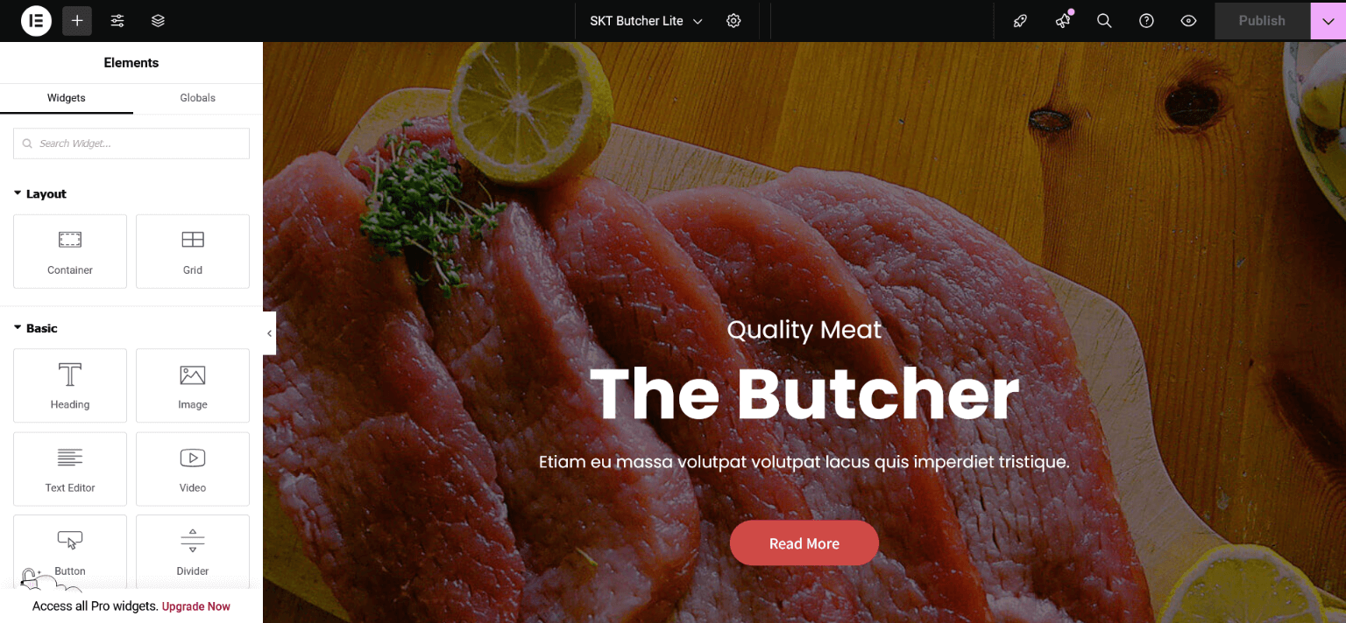This screenshot has height=623, width=1346.
Task: Open the Structure layers icon
Action: [158, 21]
